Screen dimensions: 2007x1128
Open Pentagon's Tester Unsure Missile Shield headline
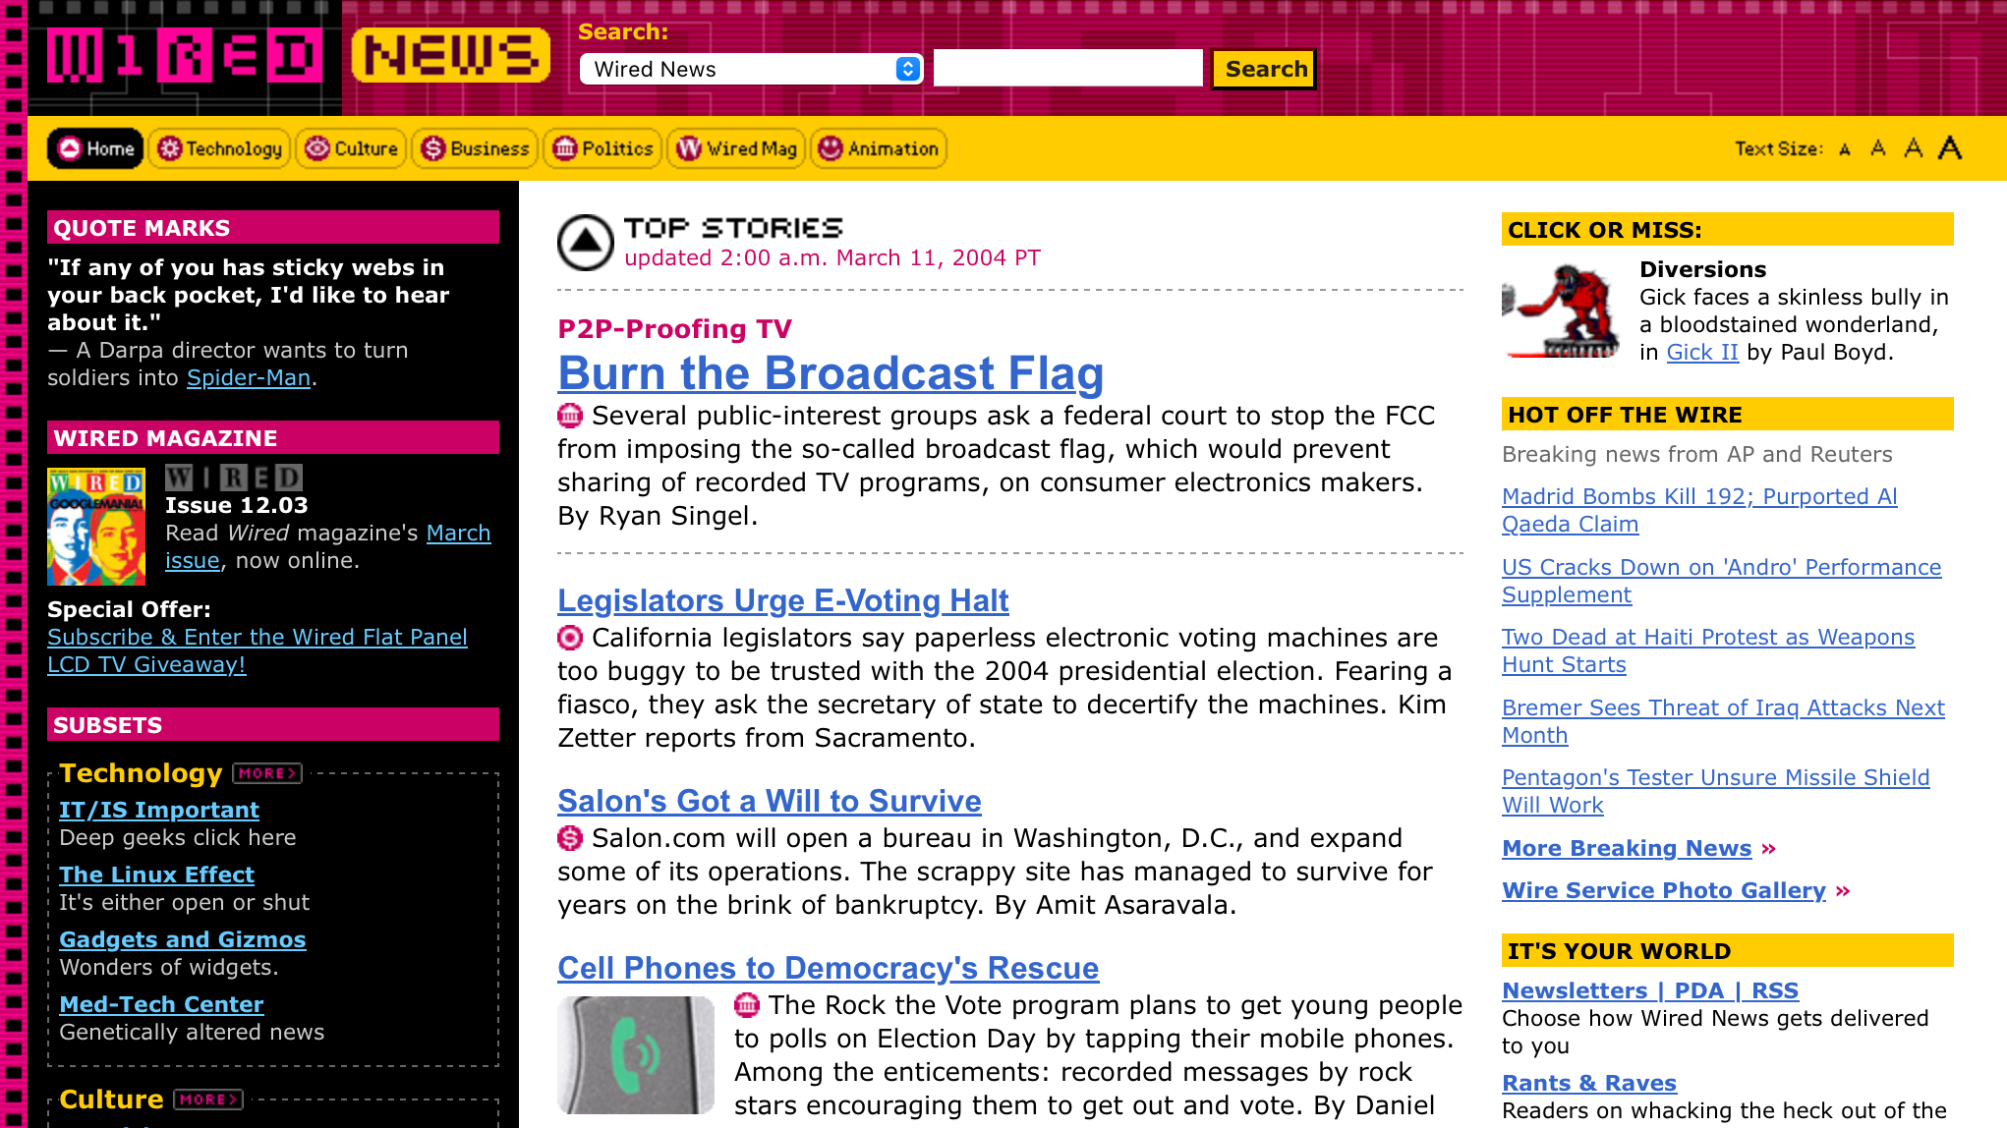click(x=1716, y=791)
